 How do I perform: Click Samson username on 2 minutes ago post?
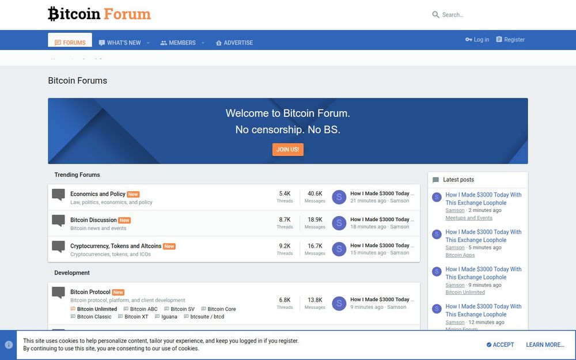click(x=455, y=210)
